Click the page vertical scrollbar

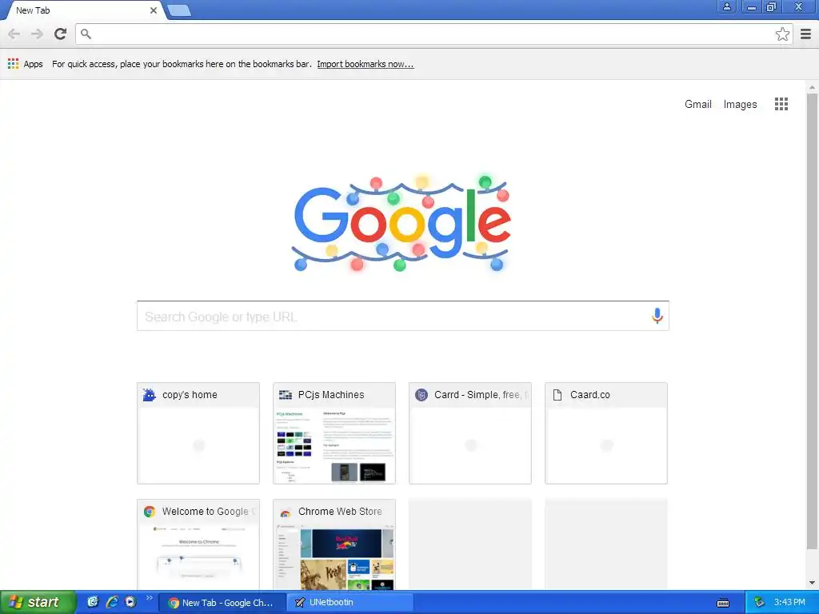coord(812,321)
